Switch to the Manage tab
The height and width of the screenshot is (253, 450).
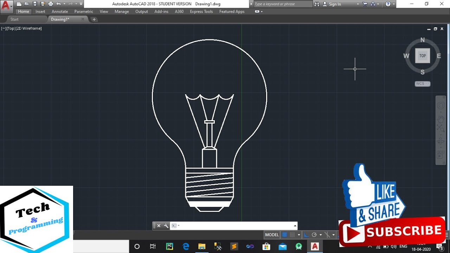[x=122, y=12]
